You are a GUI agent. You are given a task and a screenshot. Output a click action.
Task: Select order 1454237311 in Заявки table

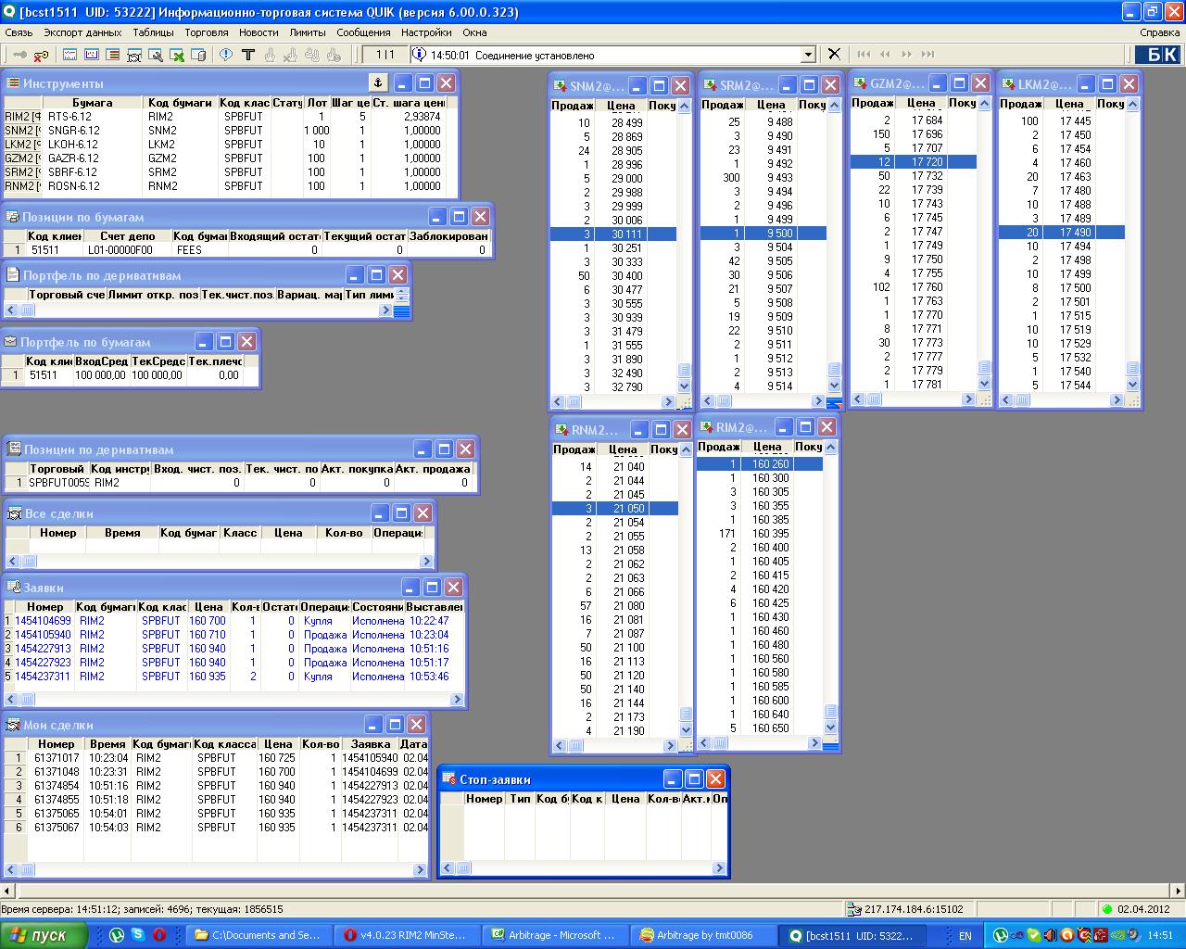click(x=233, y=677)
